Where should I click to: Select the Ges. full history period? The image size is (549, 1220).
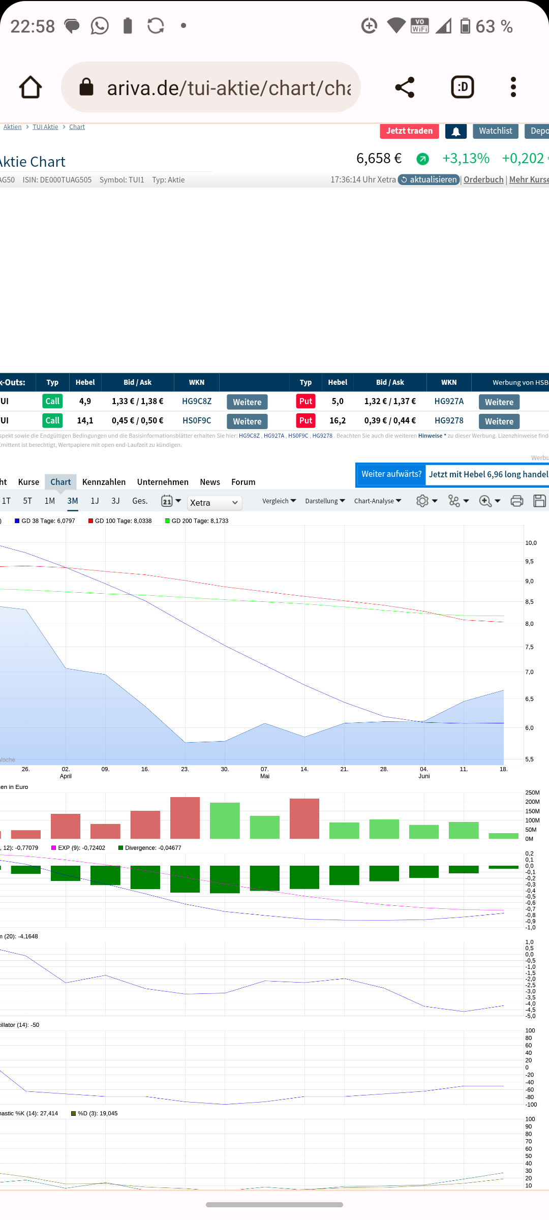click(140, 501)
